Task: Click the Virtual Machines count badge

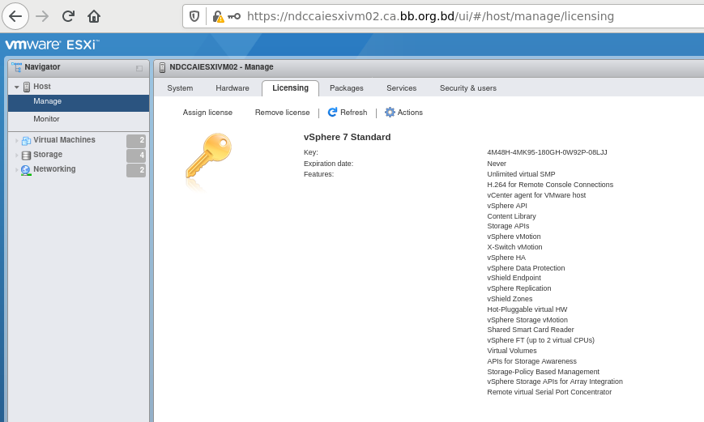Action: click(136, 140)
